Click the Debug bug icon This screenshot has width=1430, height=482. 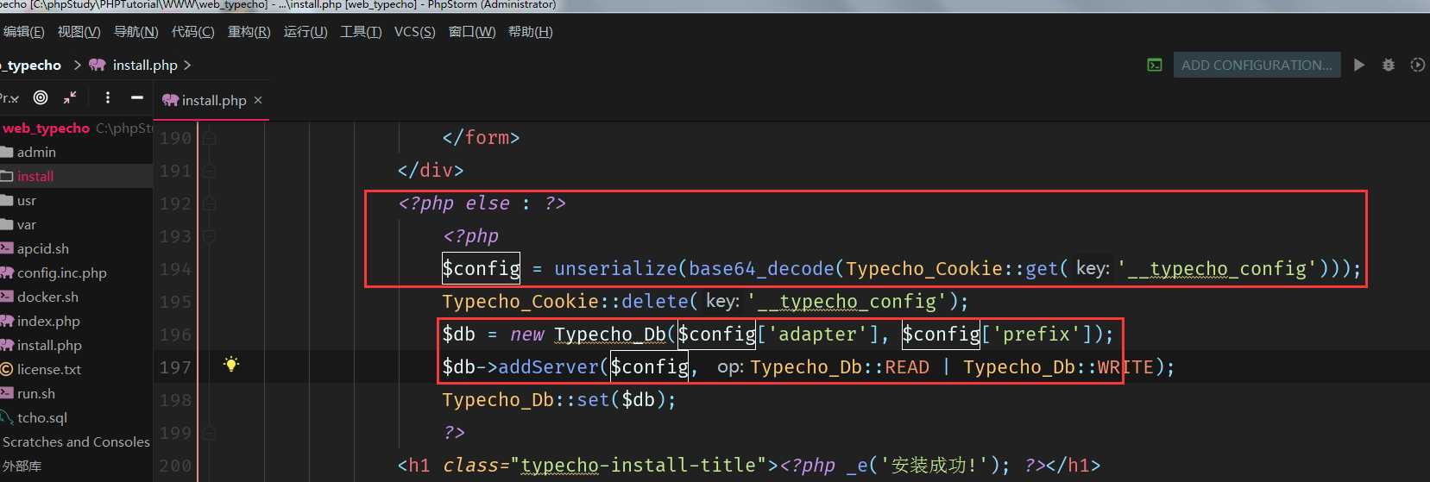(1389, 65)
